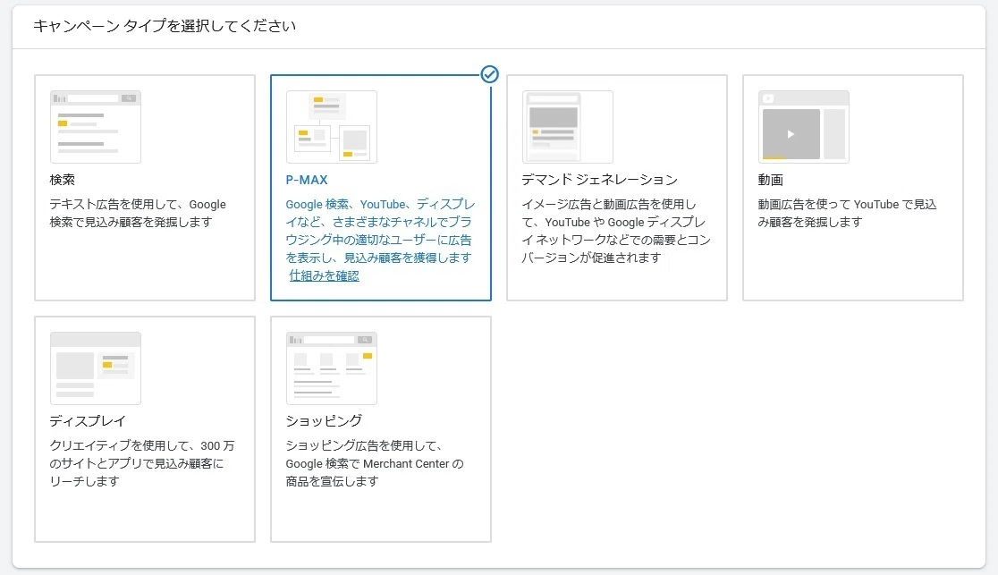This screenshot has height=575, width=998.
Task: Click the P-MAX campaign illustration
Action: pyautogui.click(x=332, y=127)
